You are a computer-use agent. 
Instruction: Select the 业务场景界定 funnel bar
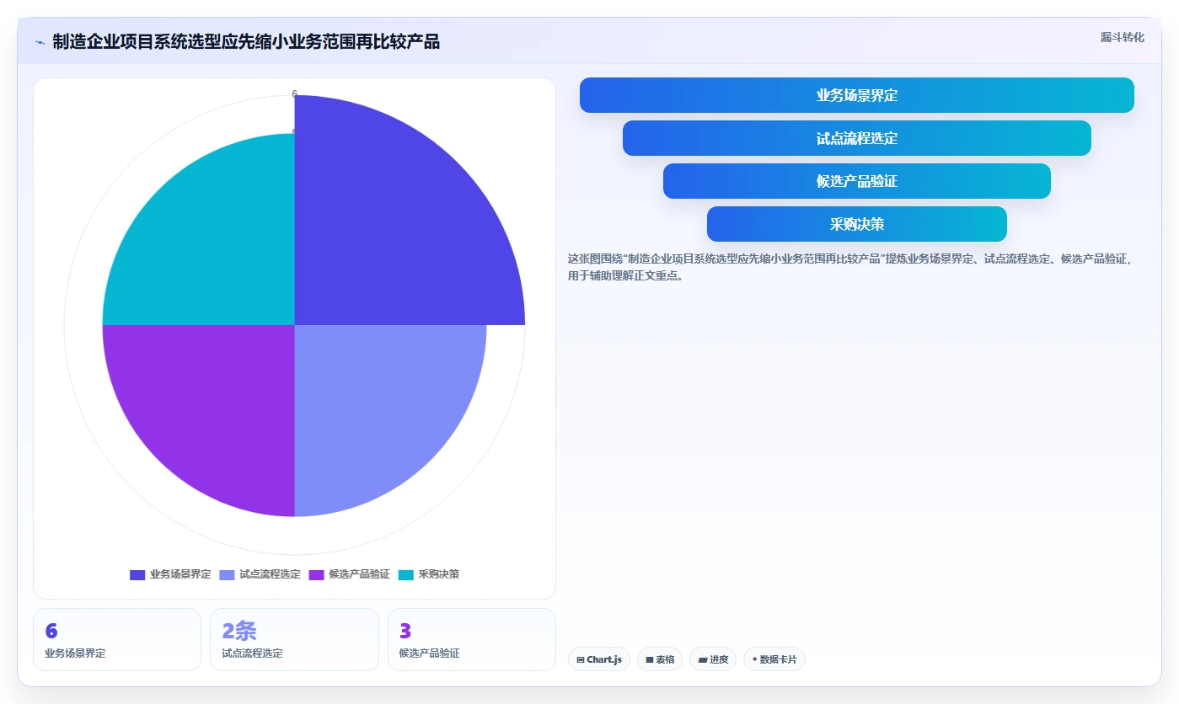pos(856,95)
